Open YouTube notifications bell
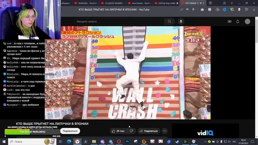 coord(237,21)
